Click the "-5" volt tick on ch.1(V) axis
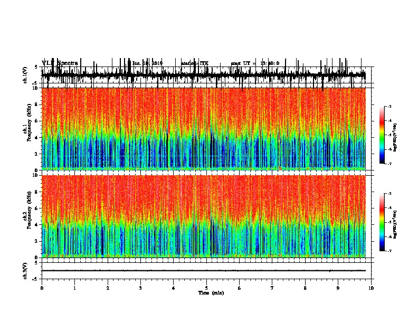This screenshot has width=418, height=323. pos(35,83)
